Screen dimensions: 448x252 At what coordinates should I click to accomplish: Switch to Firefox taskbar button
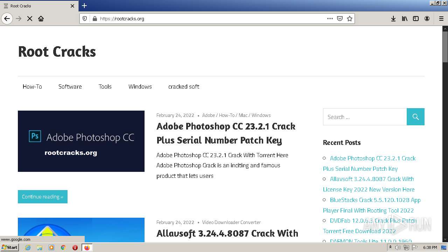(87, 247)
